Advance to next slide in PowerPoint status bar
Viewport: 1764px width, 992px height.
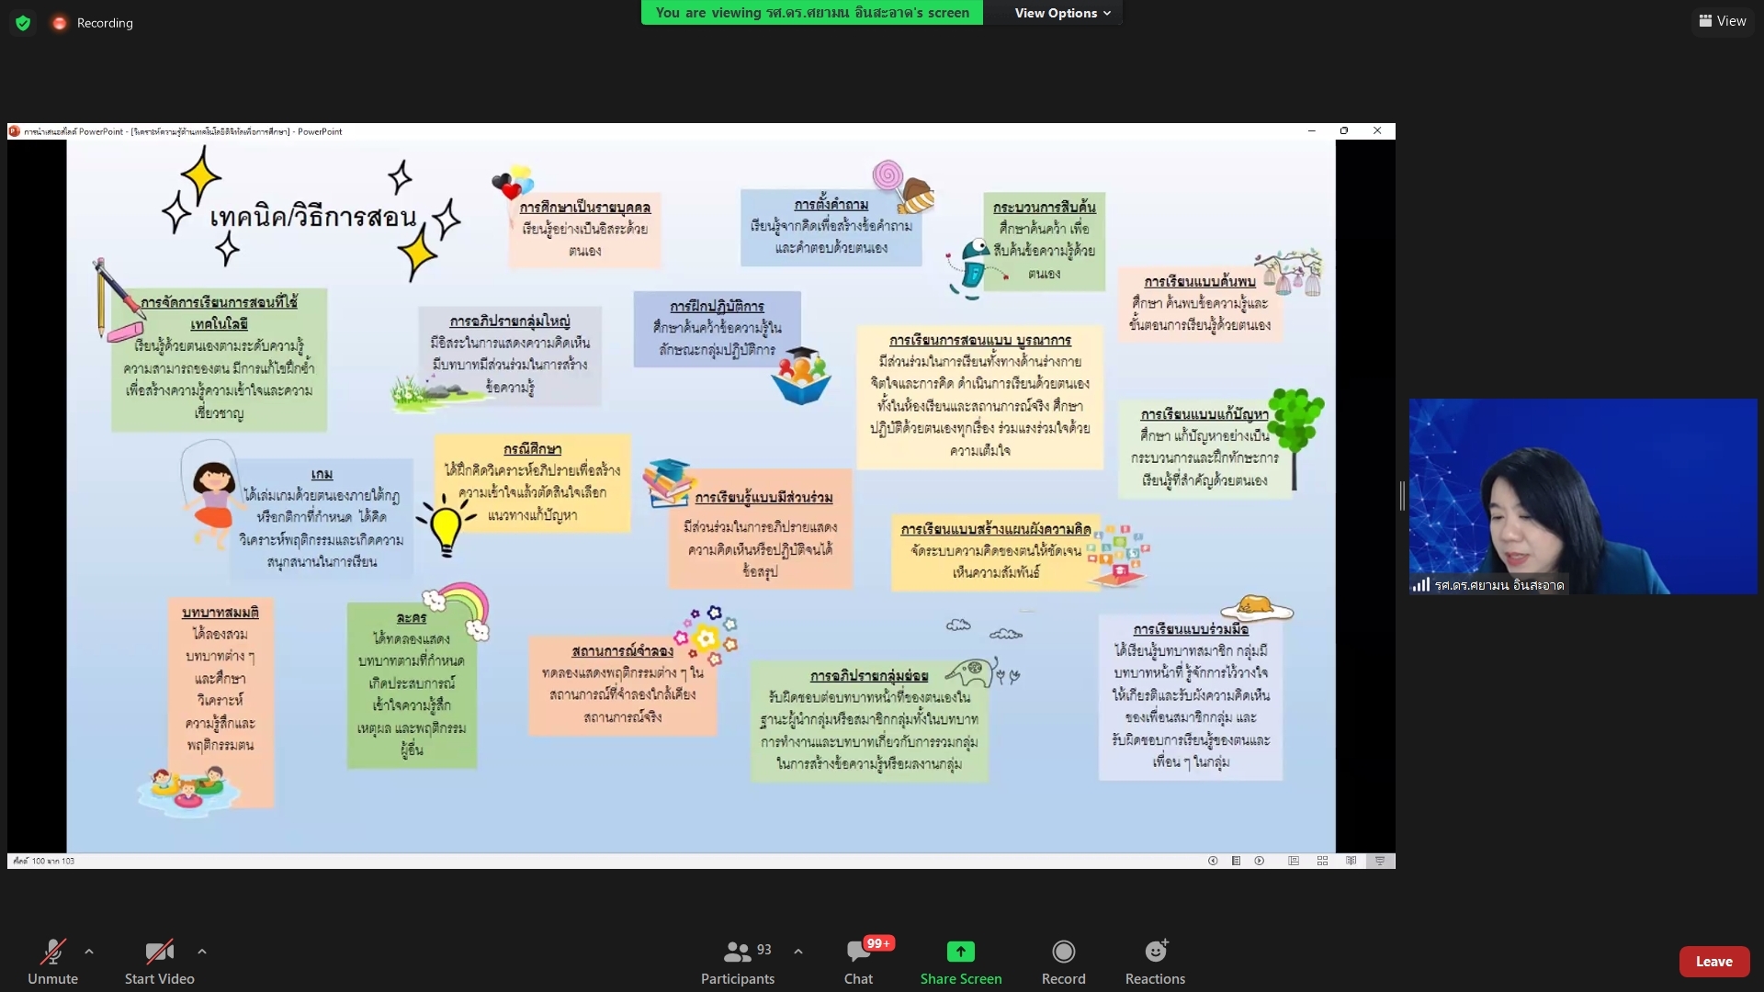click(x=1260, y=861)
